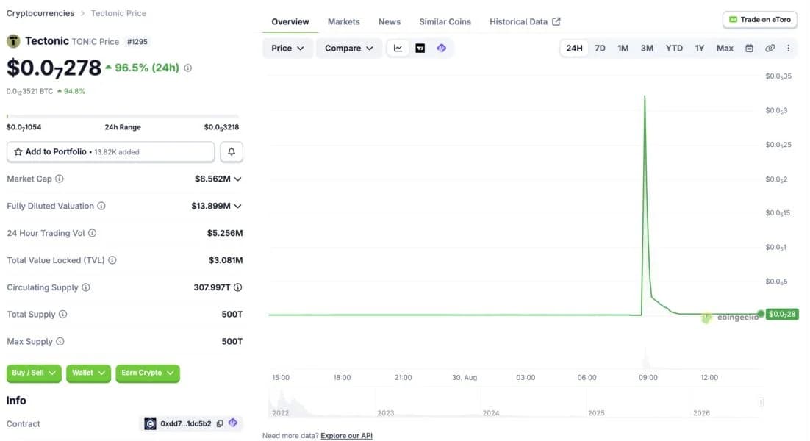Click info icon beside 307.997T value
Screen dimensions: 810x441
tap(237, 287)
